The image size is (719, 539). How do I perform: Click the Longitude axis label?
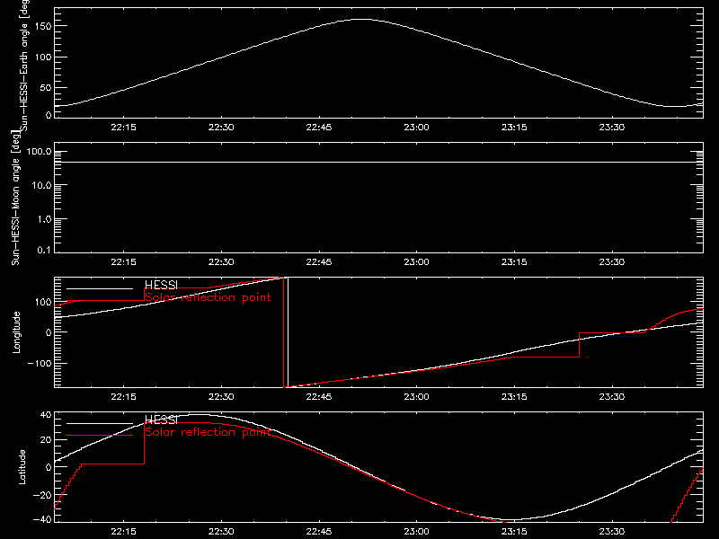[x=16, y=332]
